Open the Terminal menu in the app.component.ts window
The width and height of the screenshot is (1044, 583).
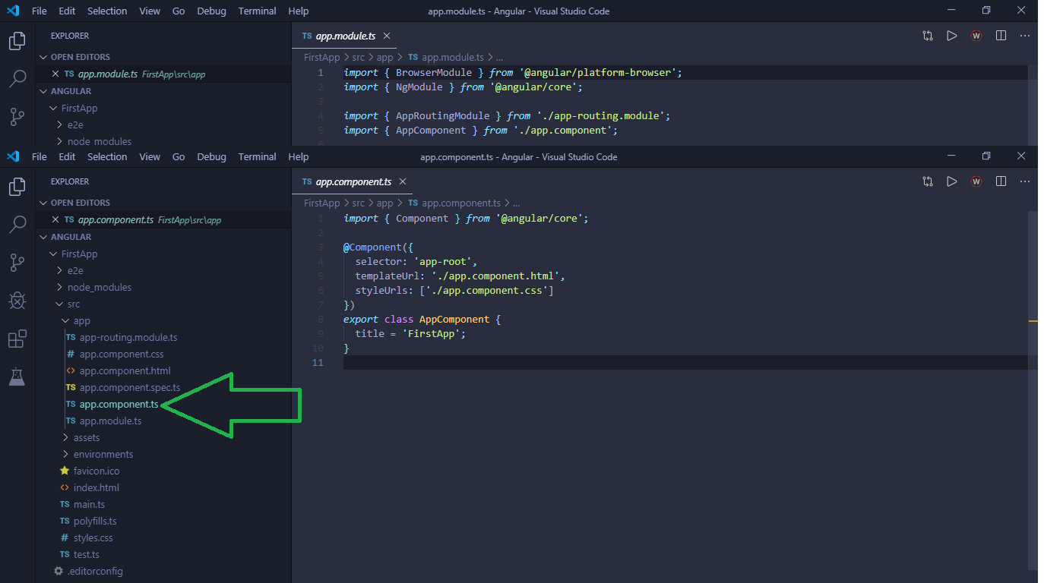click(257, 156)
